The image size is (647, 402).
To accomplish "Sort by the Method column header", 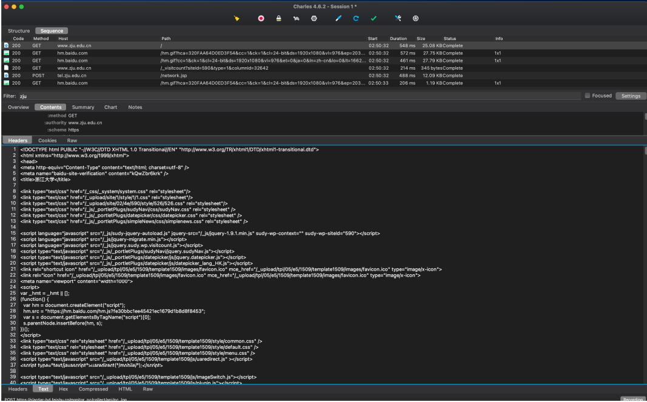I will coord(41,38).
